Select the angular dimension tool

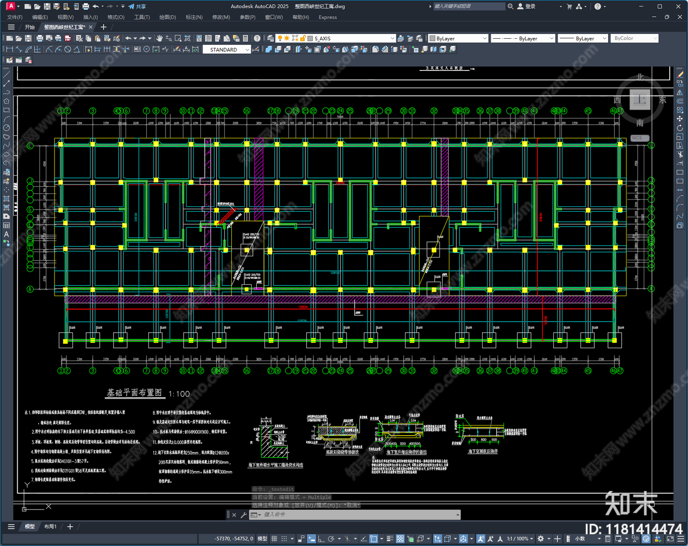(x=77, y=49)
